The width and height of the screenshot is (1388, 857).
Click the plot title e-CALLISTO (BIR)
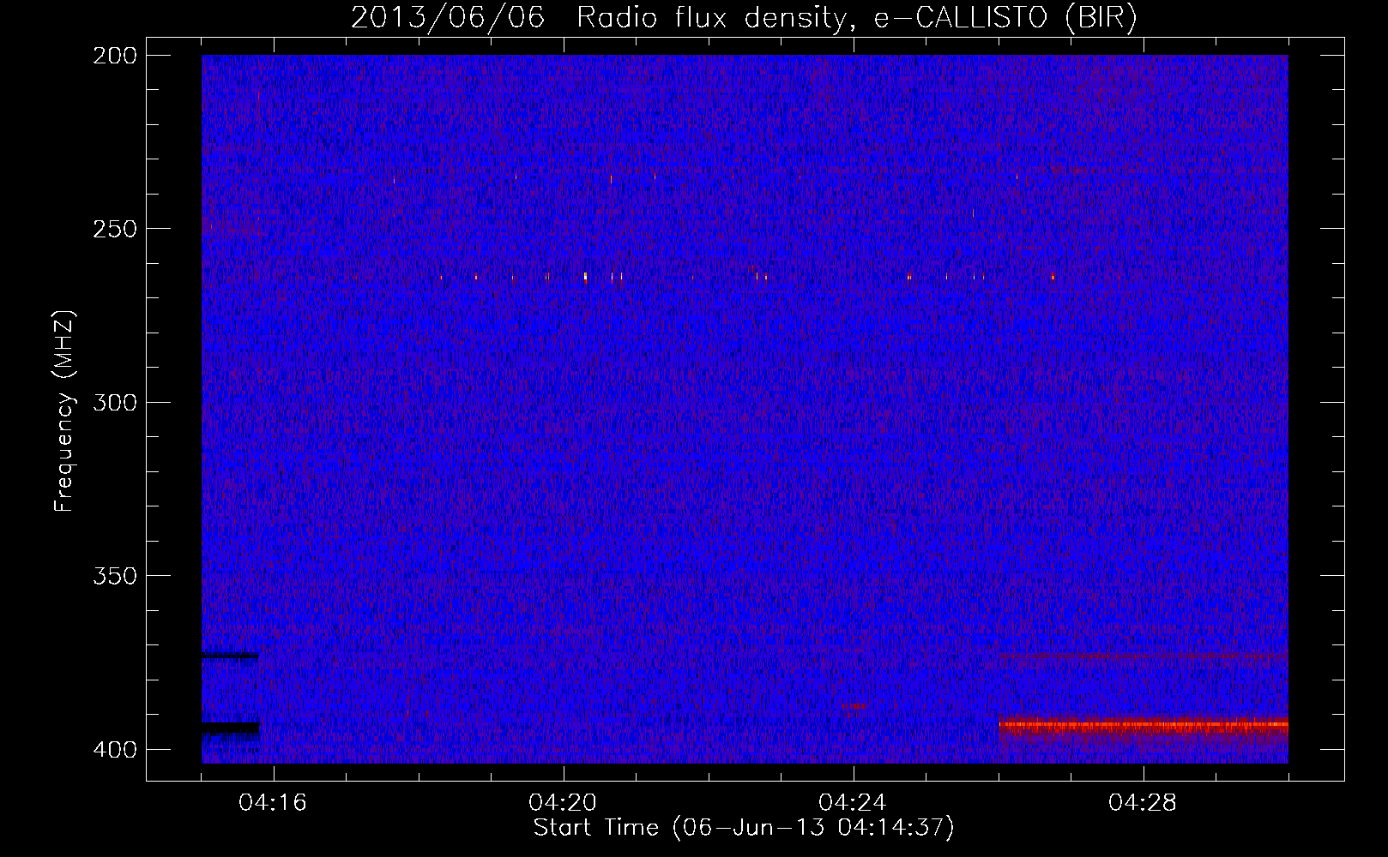pyautogui.click(x=1005, y=17)
